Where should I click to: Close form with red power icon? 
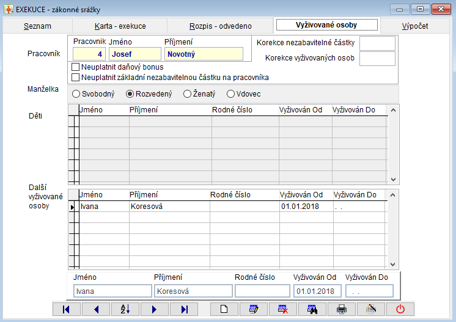[400, 309]
